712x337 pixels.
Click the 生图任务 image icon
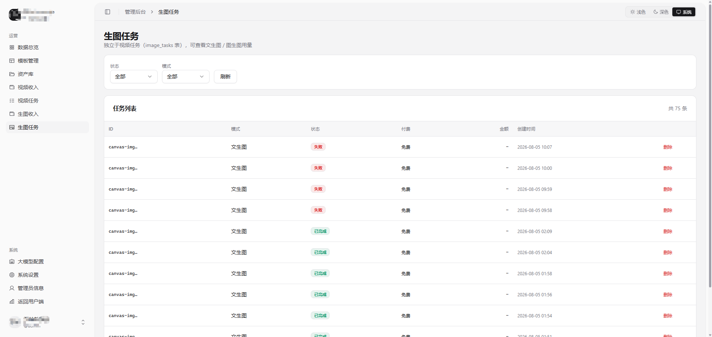point(12,127)
